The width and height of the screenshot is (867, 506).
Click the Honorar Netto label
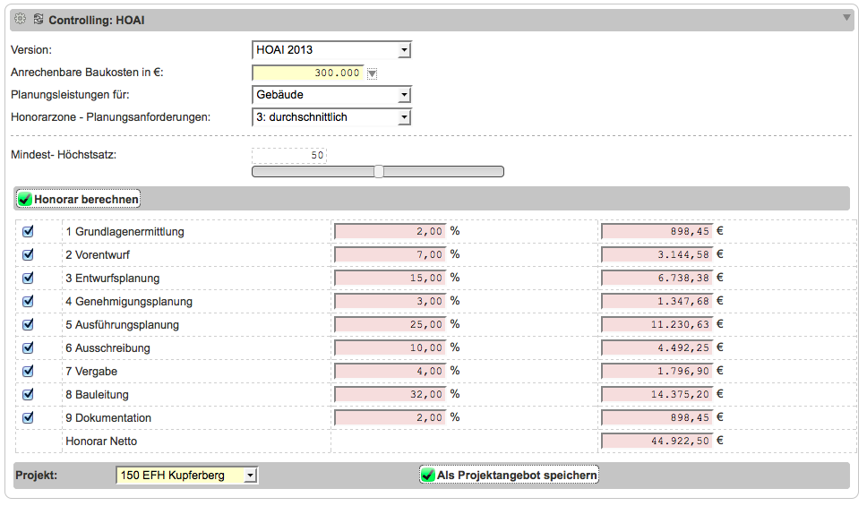pos(101,441)
